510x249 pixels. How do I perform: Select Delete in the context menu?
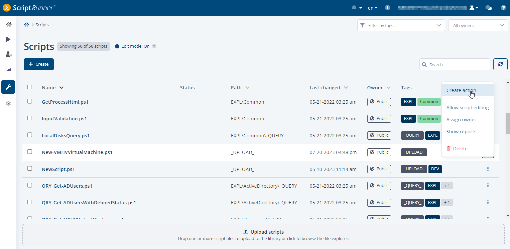tap(460, 149)
